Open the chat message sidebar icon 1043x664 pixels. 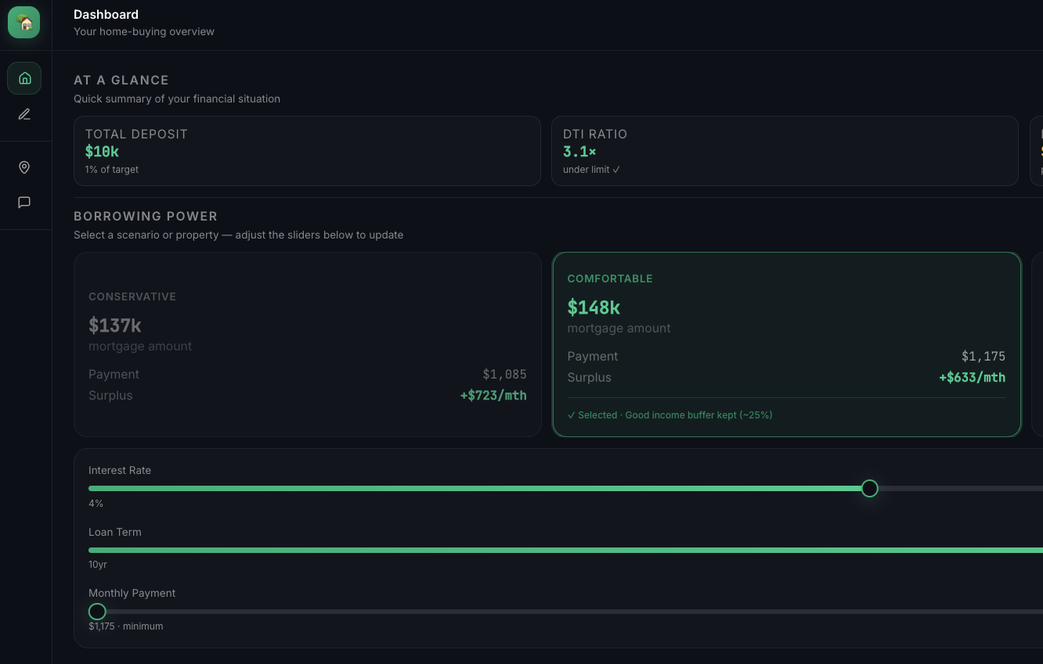pyautogui.click(x=24, y=203)
